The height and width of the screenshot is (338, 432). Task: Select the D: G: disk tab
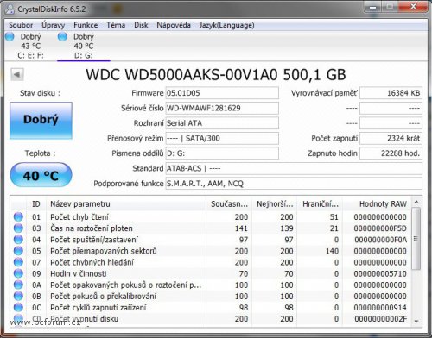coord(84,46)
